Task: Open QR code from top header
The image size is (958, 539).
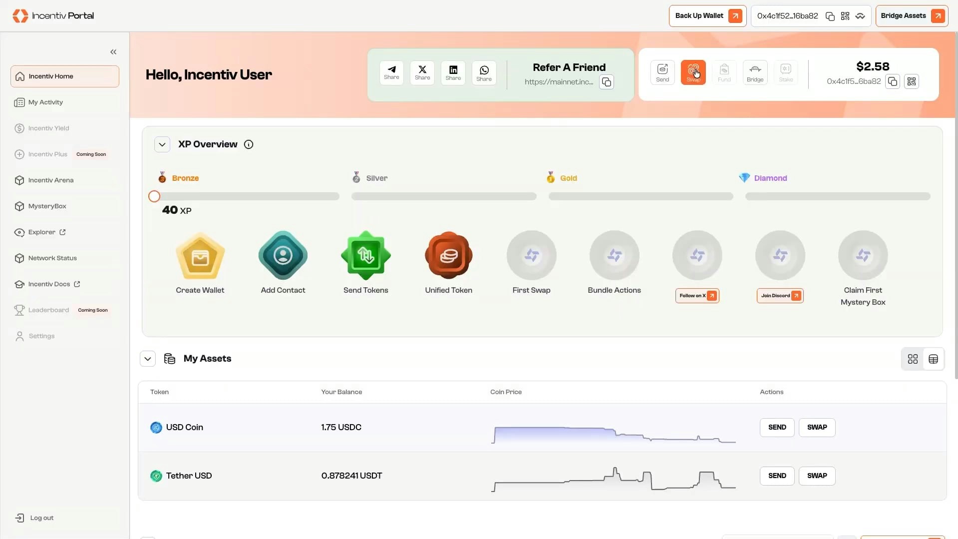Action: click(845, 16)
